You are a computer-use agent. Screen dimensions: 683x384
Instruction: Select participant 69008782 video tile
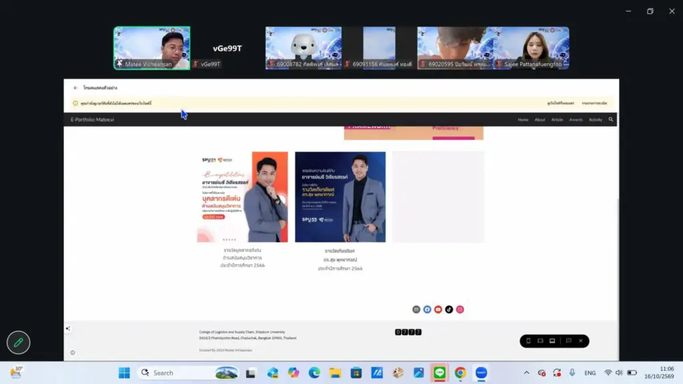tap(303, 48)
